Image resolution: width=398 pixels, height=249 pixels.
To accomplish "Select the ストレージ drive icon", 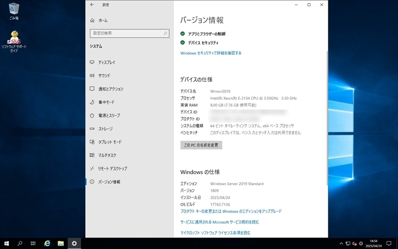I will tap(92, 129).
